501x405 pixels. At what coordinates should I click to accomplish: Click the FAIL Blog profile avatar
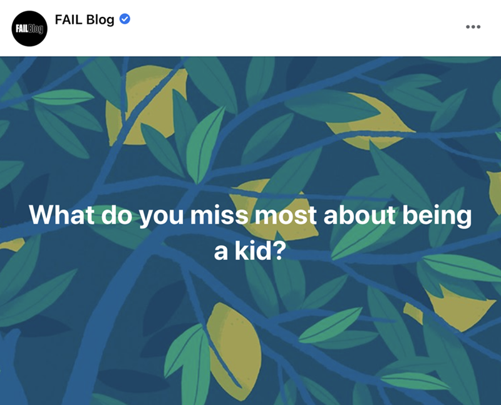coord(28,28)
